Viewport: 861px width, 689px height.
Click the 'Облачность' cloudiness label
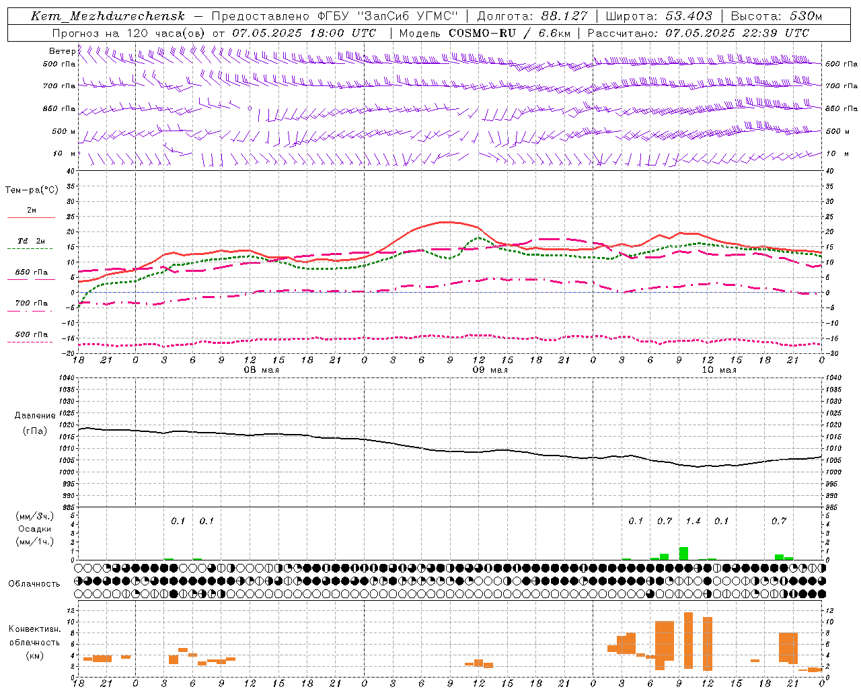(x=34, y=584)
